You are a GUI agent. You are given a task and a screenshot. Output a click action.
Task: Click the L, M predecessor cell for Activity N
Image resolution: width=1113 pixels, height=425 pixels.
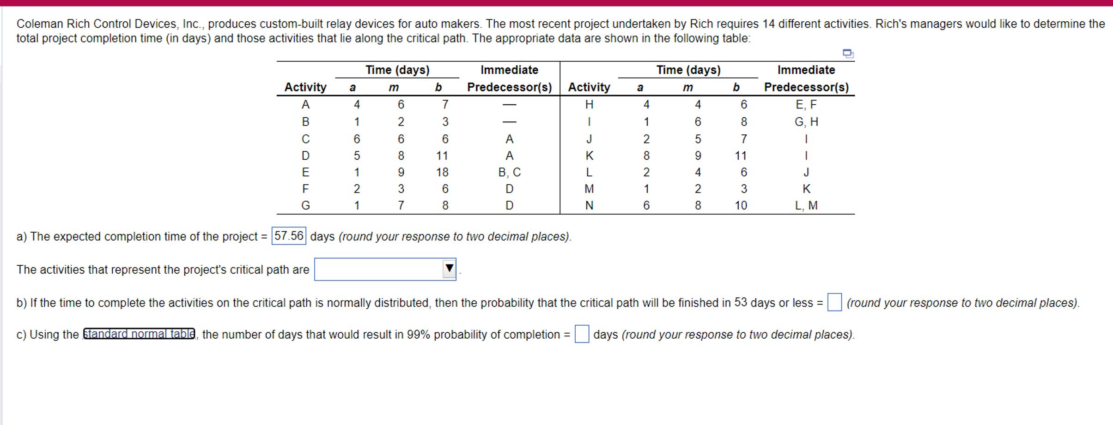(x=807, y=206)
